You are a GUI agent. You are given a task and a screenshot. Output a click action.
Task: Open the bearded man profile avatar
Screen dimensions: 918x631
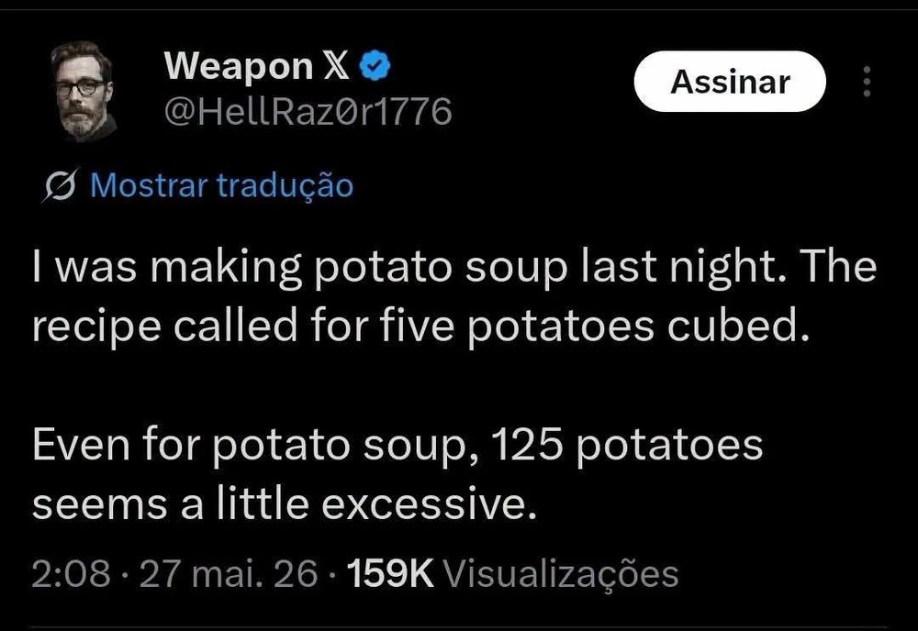coord(84,91)
